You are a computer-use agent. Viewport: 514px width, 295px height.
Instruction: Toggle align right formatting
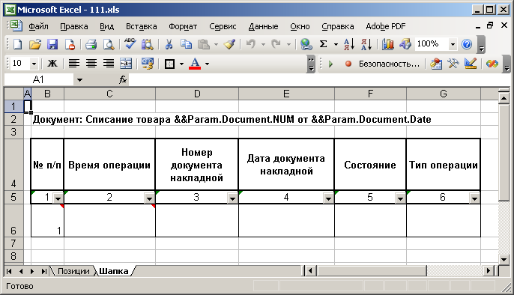109,64
